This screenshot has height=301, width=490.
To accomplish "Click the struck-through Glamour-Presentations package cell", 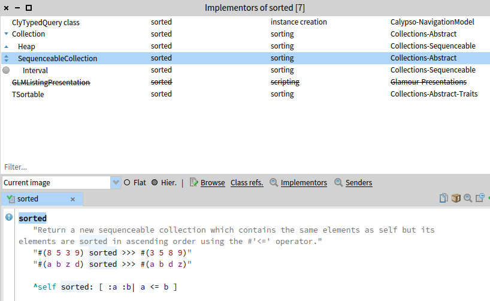I will (428, 82).
